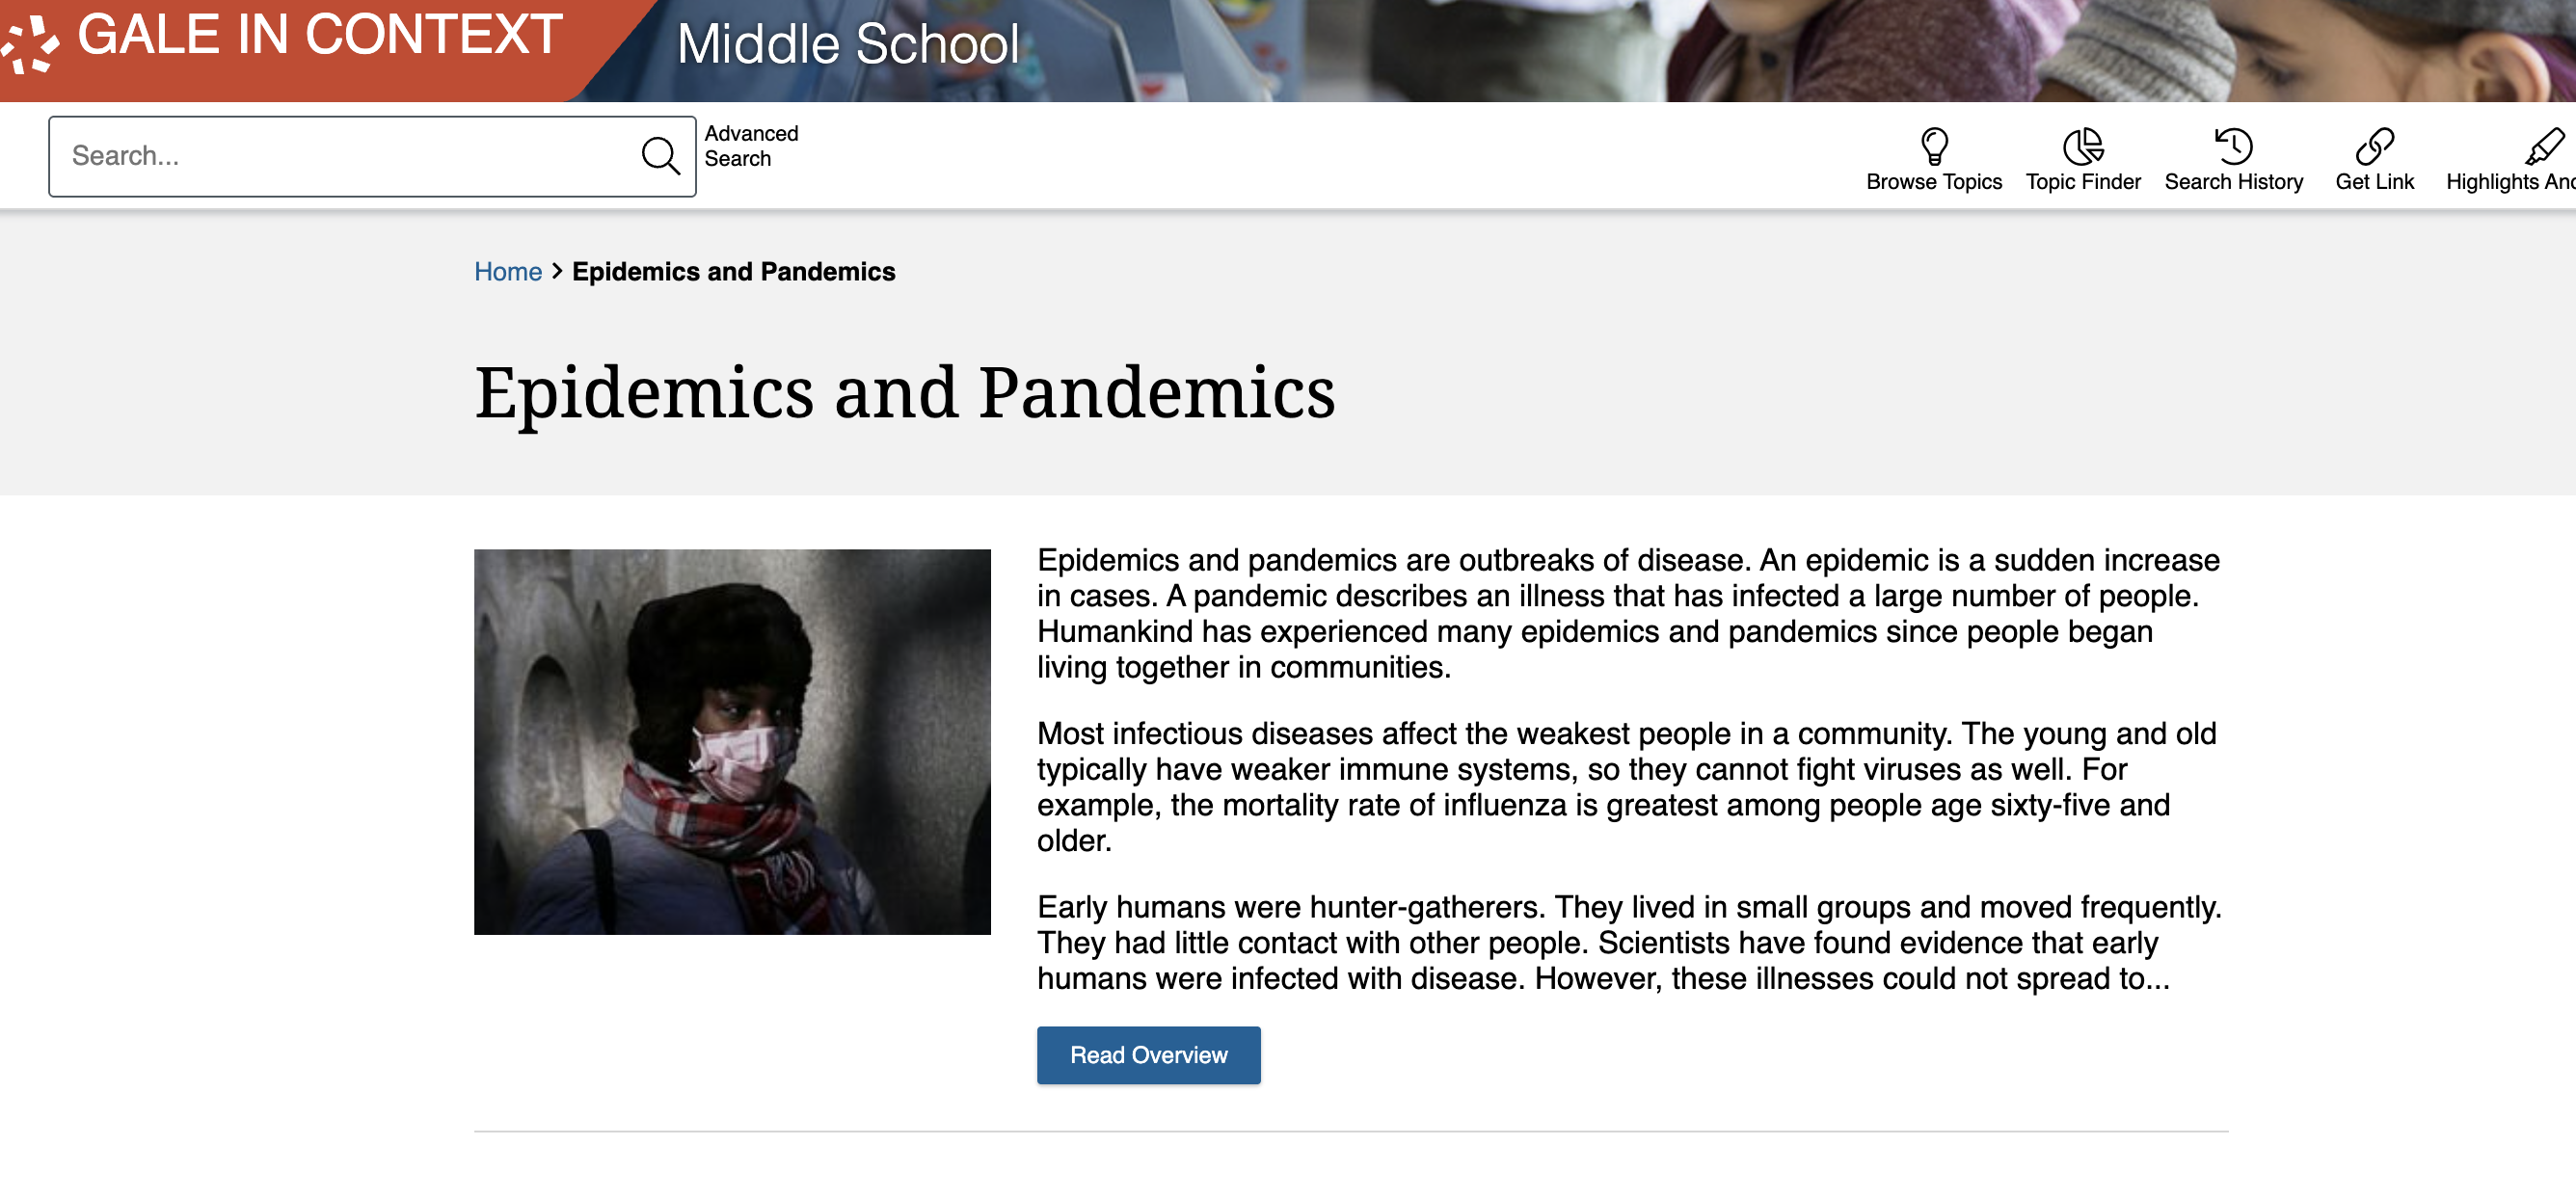
Task: Click the Search History clock icon
Action: [2233, 146]
